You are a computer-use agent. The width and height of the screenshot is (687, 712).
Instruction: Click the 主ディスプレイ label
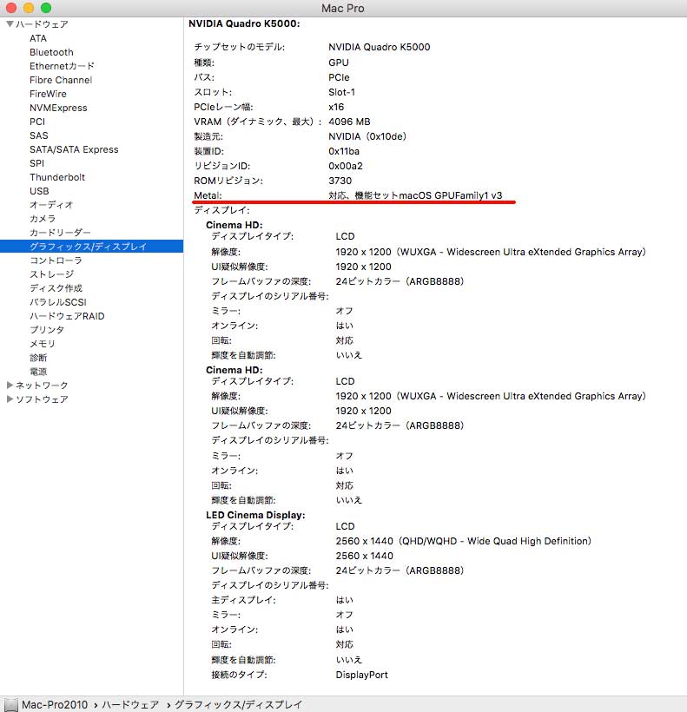tap(243, 600)
